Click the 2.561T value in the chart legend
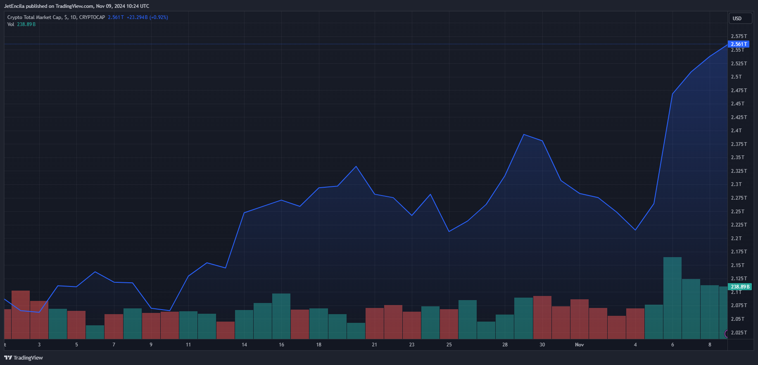The image size is (758, 365). click(116, 17)
